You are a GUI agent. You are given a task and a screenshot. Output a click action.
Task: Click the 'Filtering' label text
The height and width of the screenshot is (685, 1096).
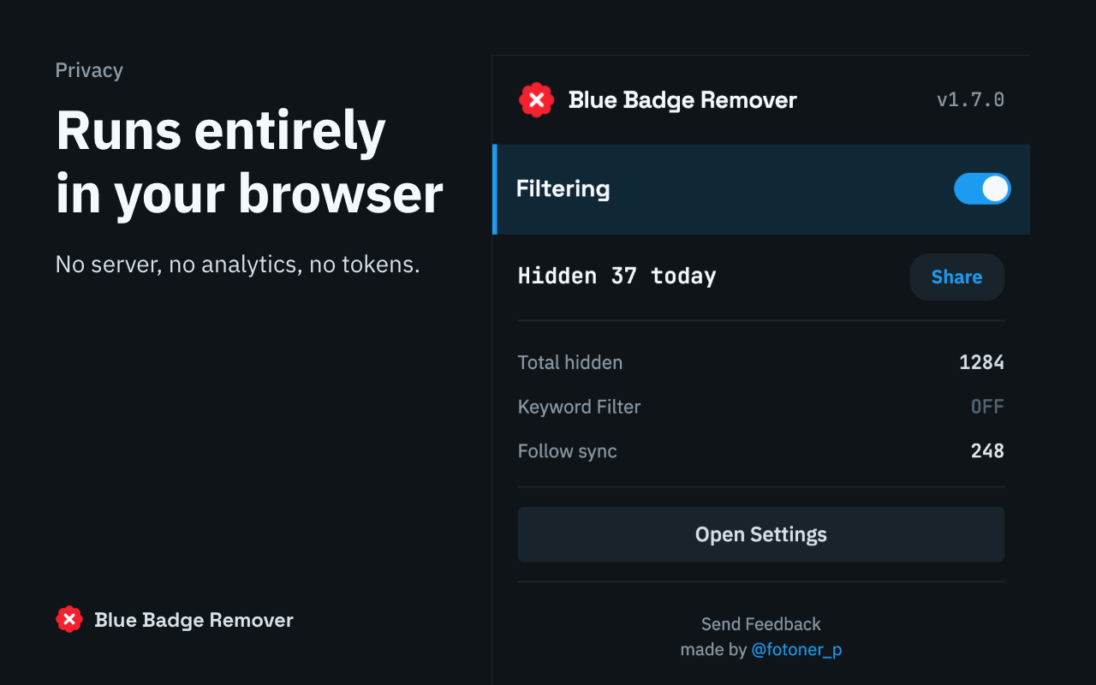[563, 189]
